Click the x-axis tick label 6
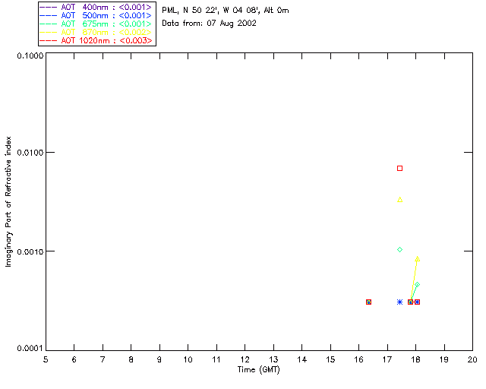 click(74, 359)
